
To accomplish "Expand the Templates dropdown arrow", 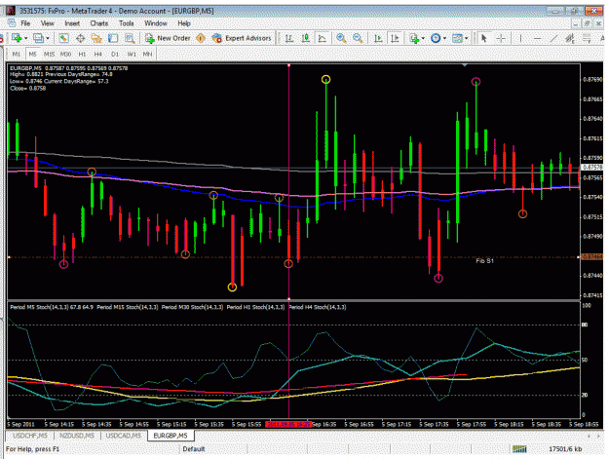I will click(466, 38).
